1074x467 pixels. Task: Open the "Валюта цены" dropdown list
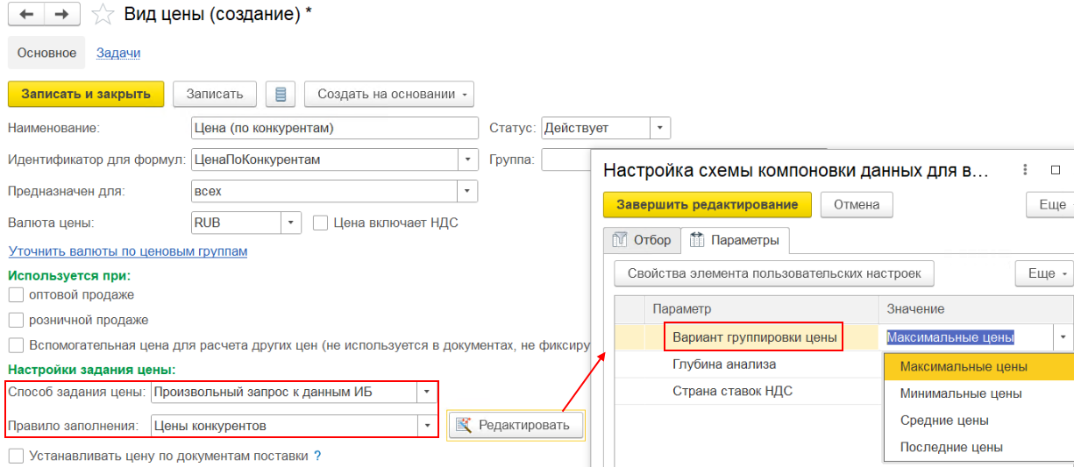click(291, 223)
